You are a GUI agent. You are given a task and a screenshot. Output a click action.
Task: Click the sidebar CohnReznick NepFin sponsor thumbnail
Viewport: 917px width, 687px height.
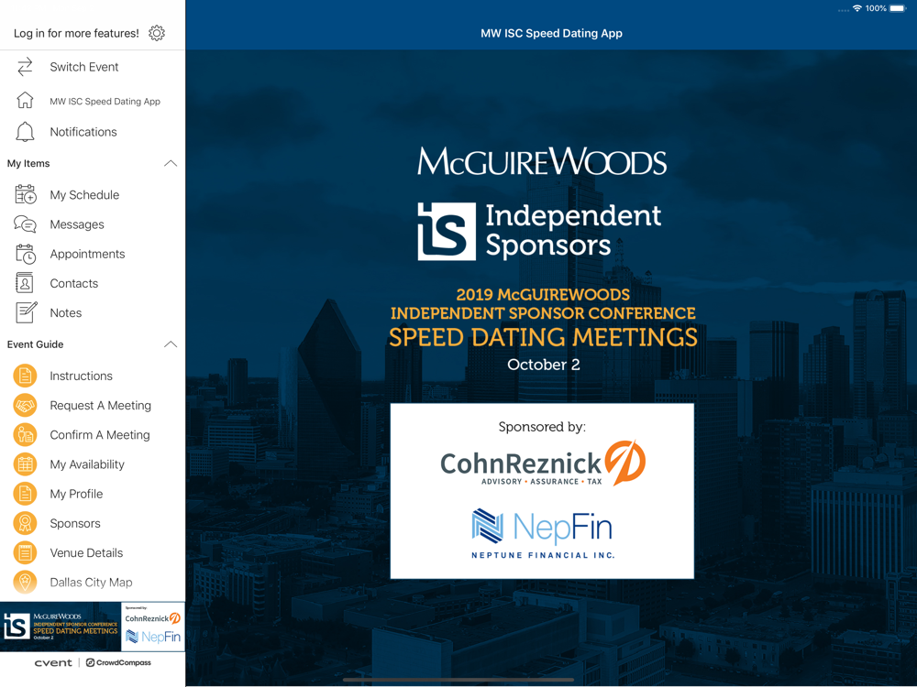[x=152, y=627]
